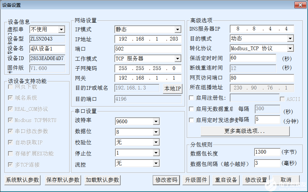Click the 修改设置 button

256,180
